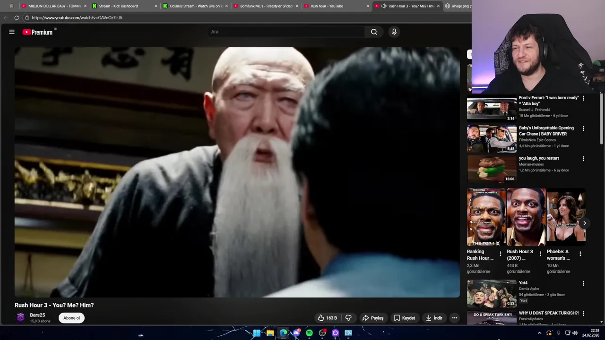Open Ranking Rush Hour short thumbnail
The height and width of the screenshot is (340, 605).
(486, 217)
